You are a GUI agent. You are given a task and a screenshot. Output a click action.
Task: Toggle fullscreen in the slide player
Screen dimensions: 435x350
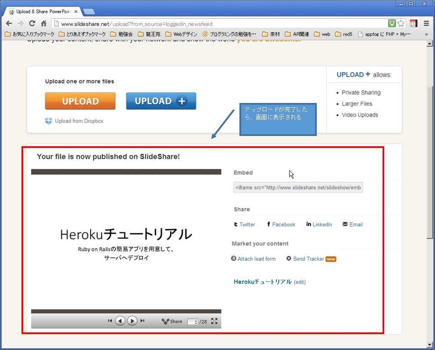[214, 321]
